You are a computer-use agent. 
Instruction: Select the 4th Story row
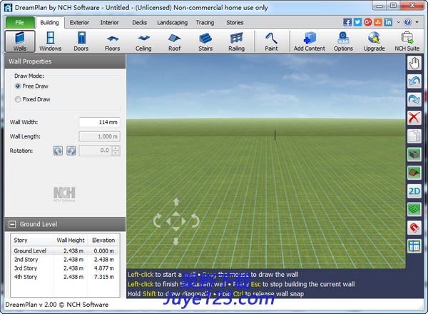point(65,277)
